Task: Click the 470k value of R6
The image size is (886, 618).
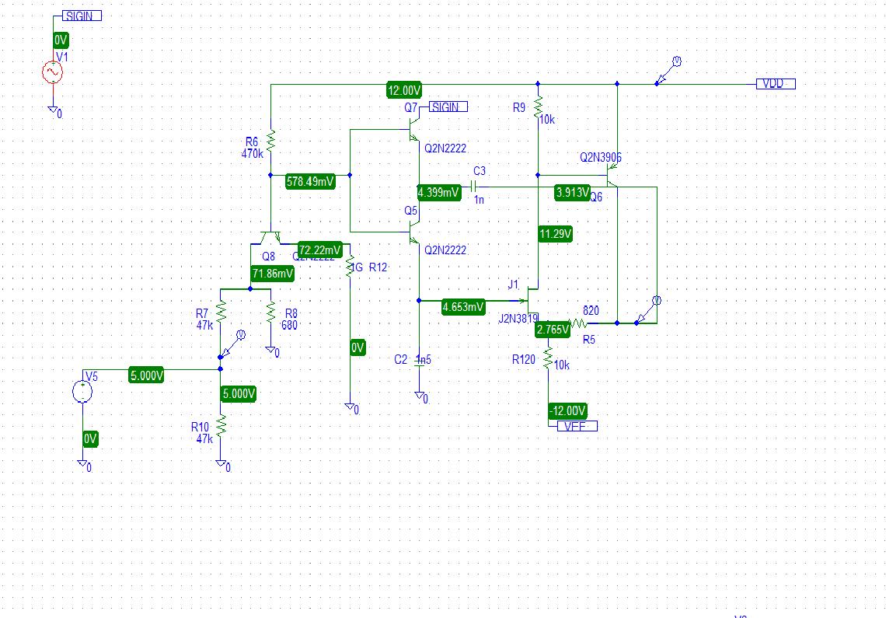Action: coord(252,153)
